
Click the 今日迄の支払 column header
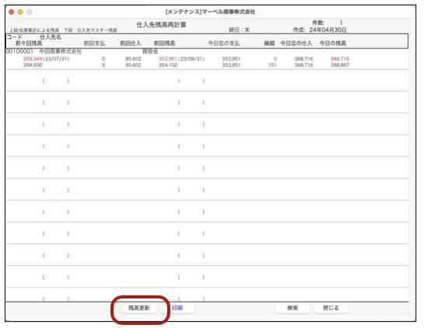(224, 44)
